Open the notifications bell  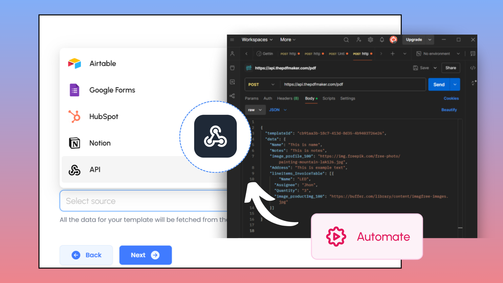382,39
